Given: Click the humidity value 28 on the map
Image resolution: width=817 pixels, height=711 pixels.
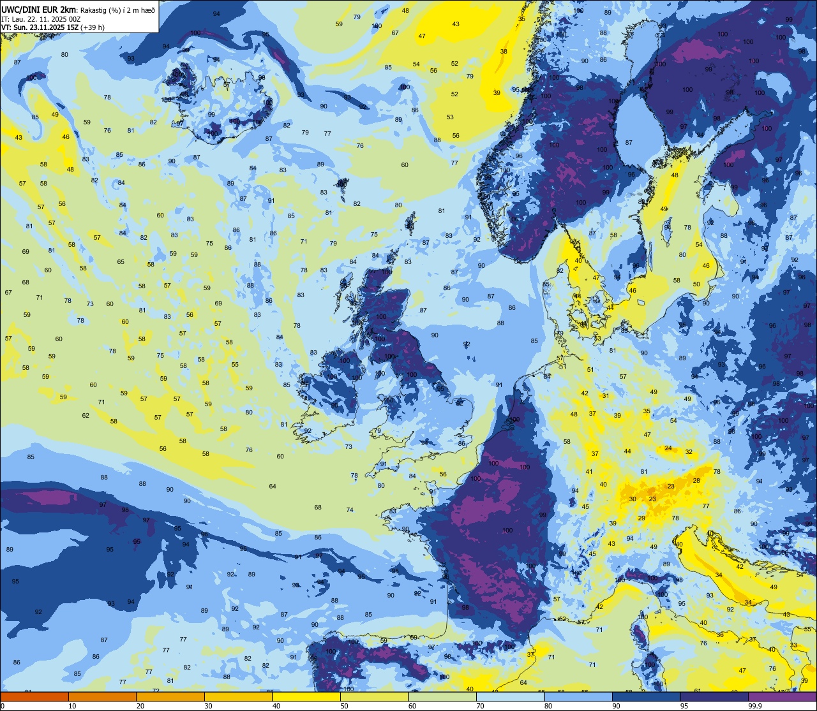Looking at the screenshot, I should (696, 481).
